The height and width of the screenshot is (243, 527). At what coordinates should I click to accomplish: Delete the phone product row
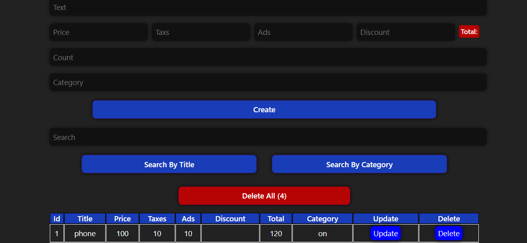[x=449, y=233]
